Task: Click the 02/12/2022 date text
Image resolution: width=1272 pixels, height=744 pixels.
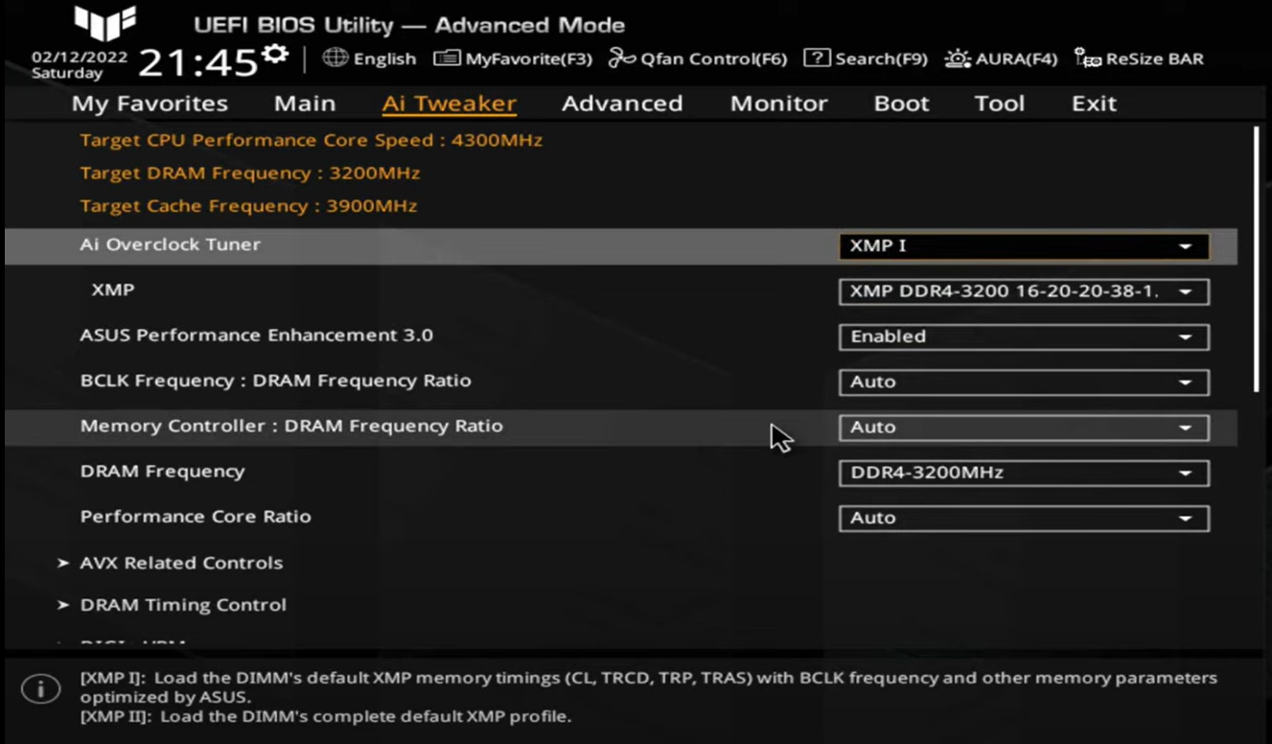Action: [x=79, y=57]
